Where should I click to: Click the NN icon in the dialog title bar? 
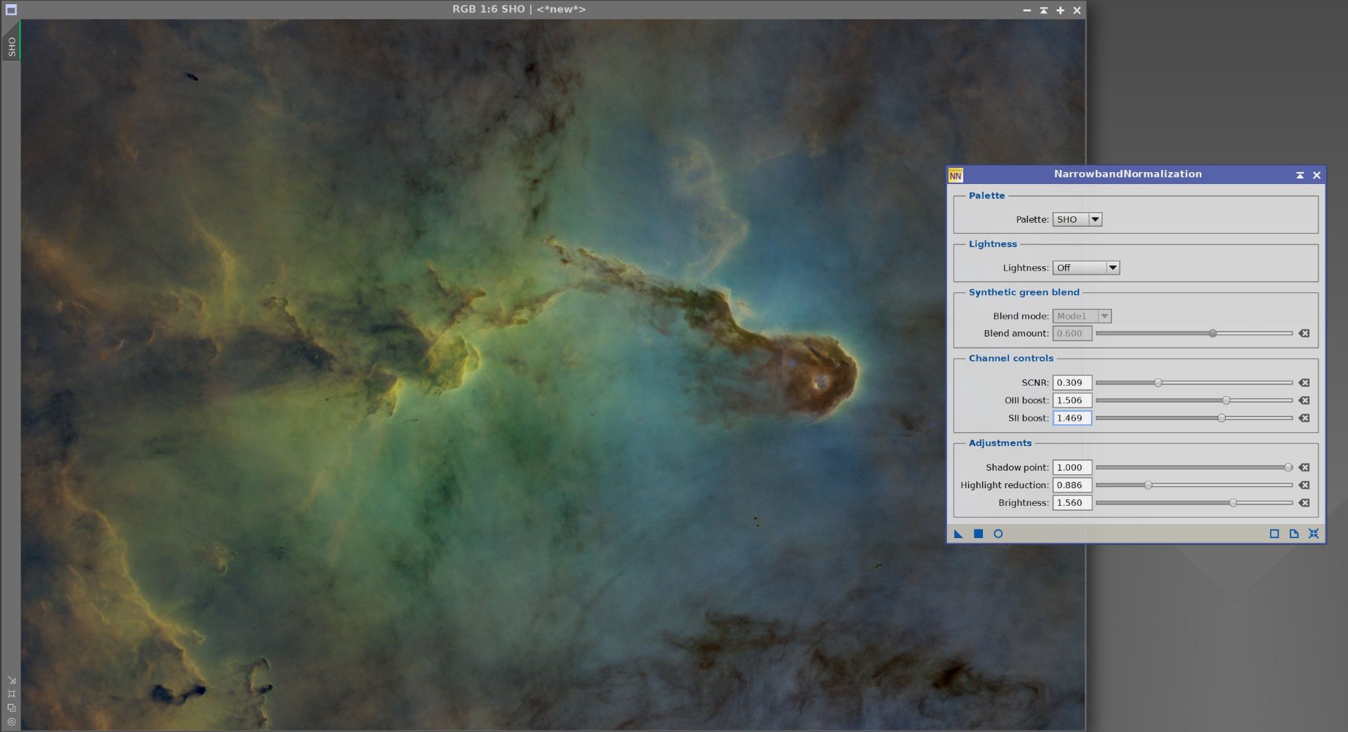point(956,175)
